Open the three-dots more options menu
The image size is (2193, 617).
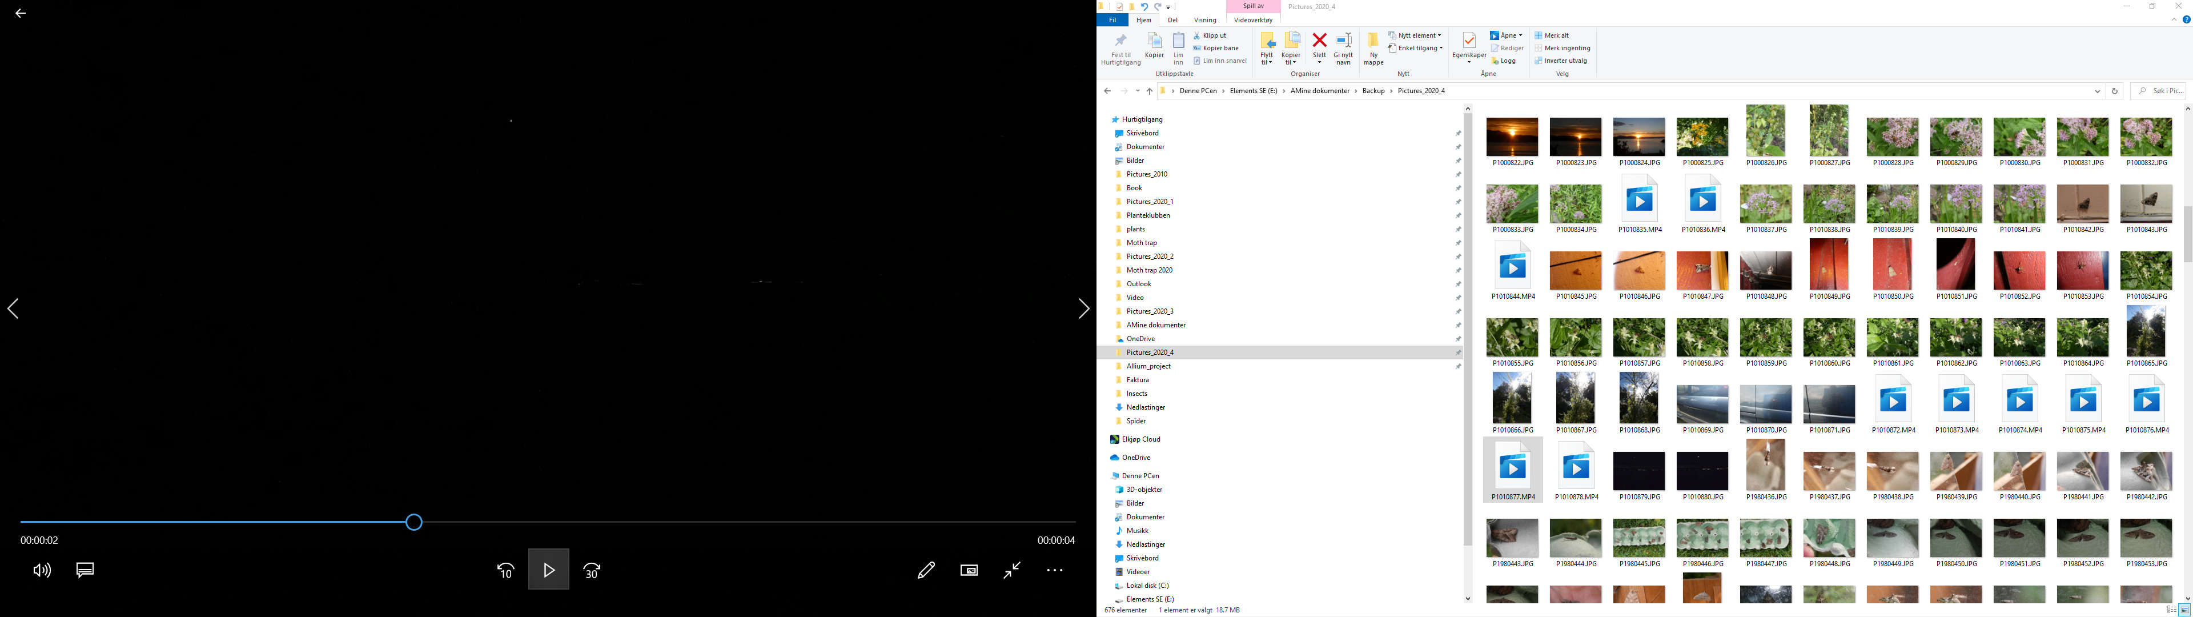point(1055,570)
